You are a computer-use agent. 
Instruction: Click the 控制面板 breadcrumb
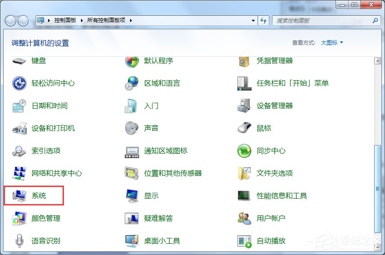pos(65,20)
